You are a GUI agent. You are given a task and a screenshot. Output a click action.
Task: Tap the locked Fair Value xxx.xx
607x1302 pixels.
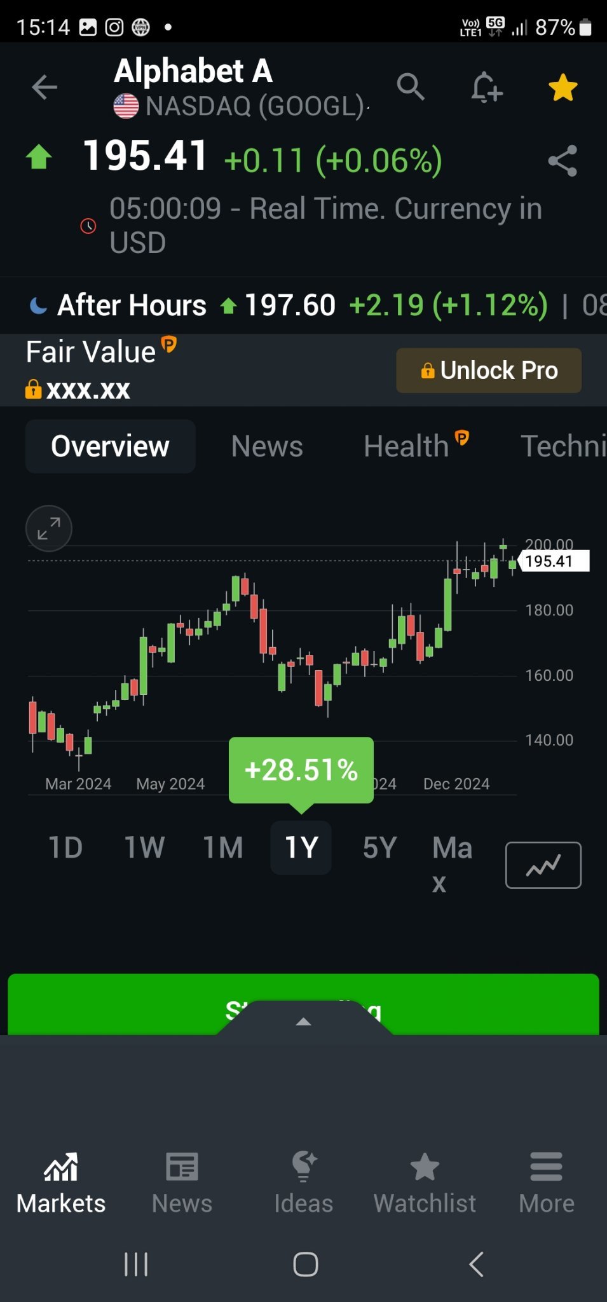point(78,389)
